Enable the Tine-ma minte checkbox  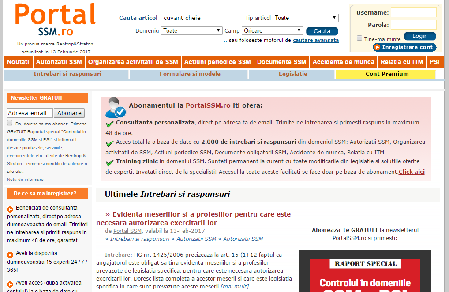pos(359,38)
